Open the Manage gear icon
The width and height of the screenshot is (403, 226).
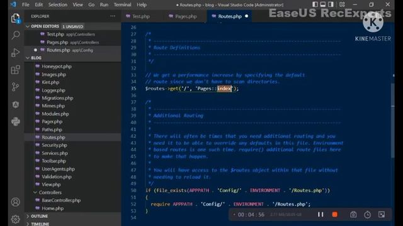coord(15,219)
